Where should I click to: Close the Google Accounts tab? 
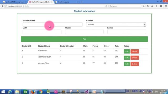78,2
